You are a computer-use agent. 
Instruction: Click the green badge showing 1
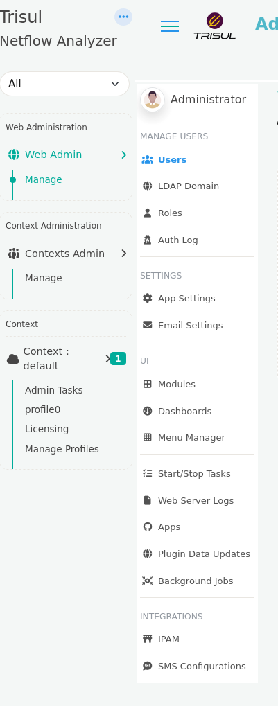pos(118,358)
